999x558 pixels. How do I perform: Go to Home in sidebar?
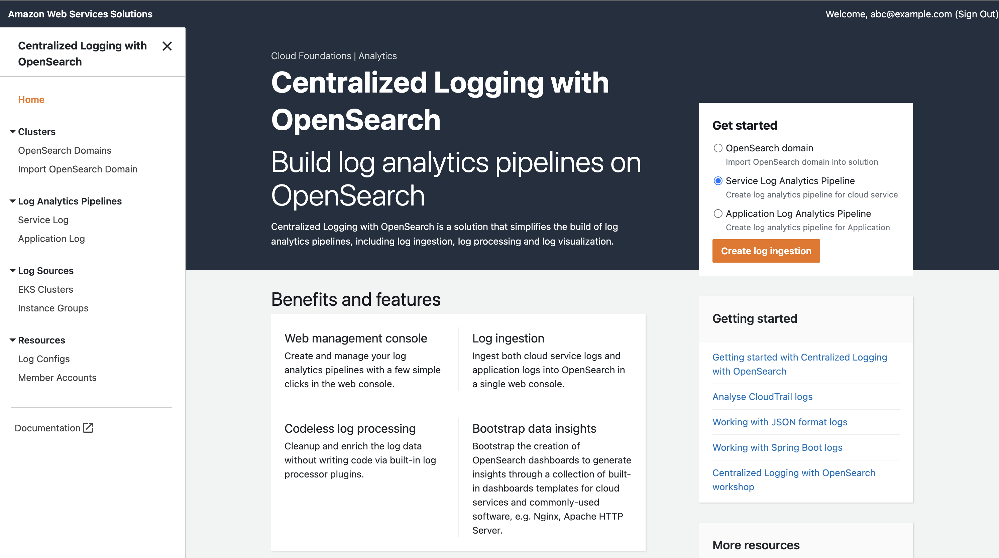coord(31,100)
